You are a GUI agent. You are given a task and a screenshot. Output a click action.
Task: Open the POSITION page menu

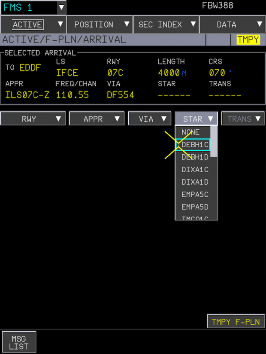coord(100,24)
